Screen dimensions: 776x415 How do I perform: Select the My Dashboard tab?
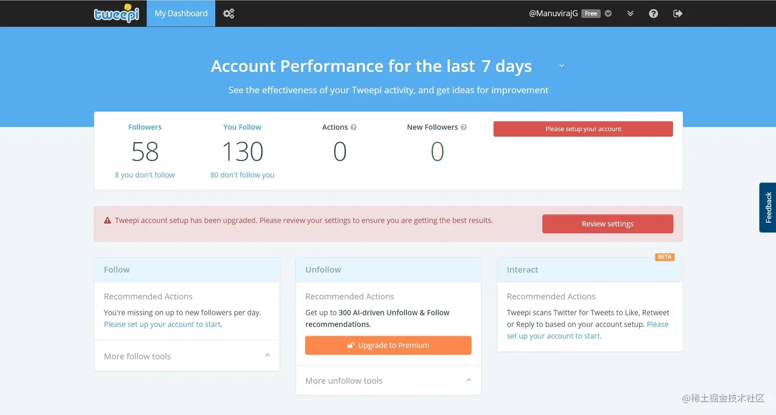(x=181, y=13)
